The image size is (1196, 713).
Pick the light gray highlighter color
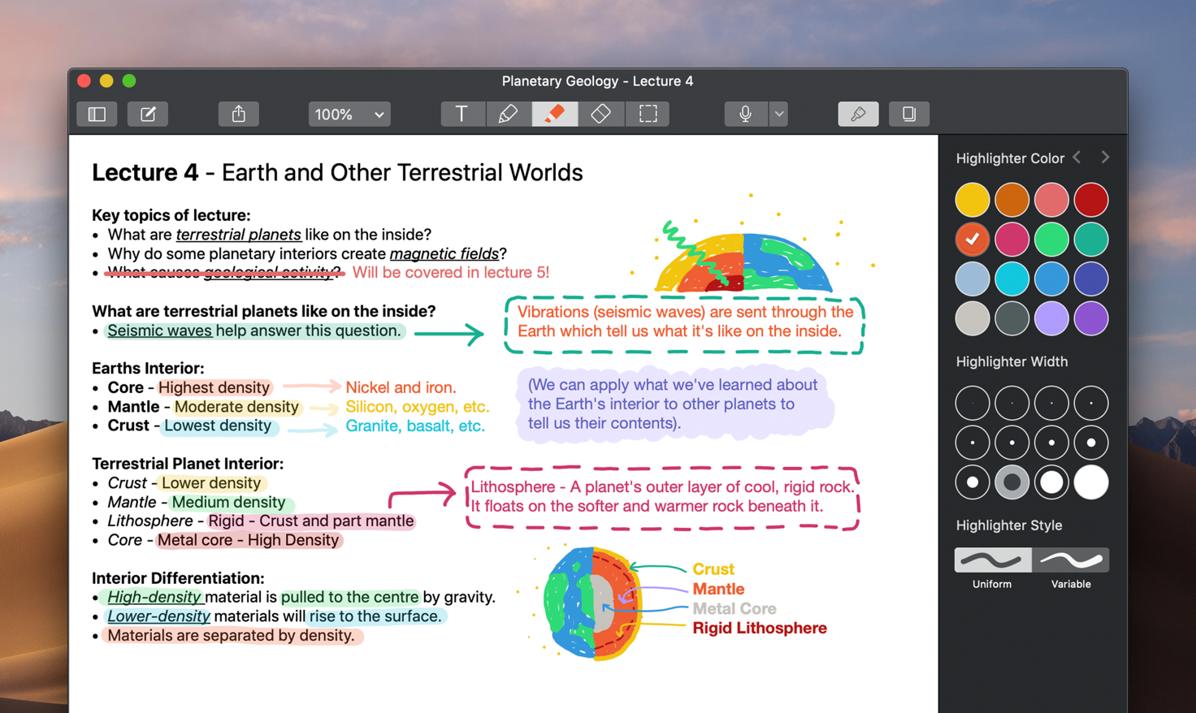[972, 319]
